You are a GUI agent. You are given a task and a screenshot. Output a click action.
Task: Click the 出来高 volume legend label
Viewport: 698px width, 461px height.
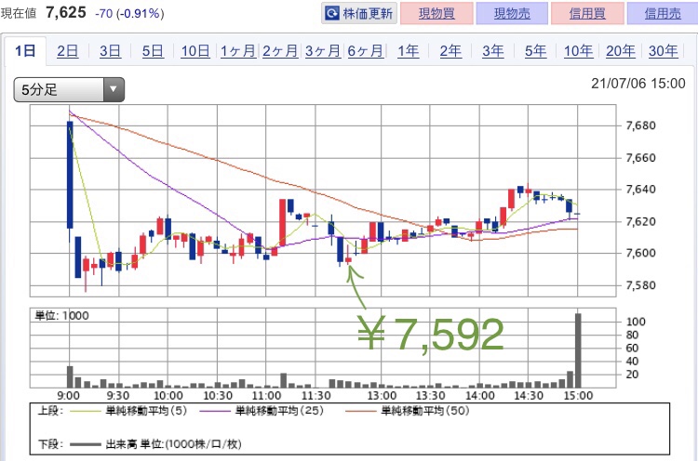tap(173, 444)
